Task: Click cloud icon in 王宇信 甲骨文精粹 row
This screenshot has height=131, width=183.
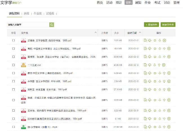Action: [150, 110]
